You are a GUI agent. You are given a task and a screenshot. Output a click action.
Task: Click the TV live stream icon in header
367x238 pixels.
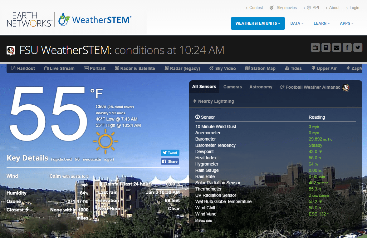[315, 47]
